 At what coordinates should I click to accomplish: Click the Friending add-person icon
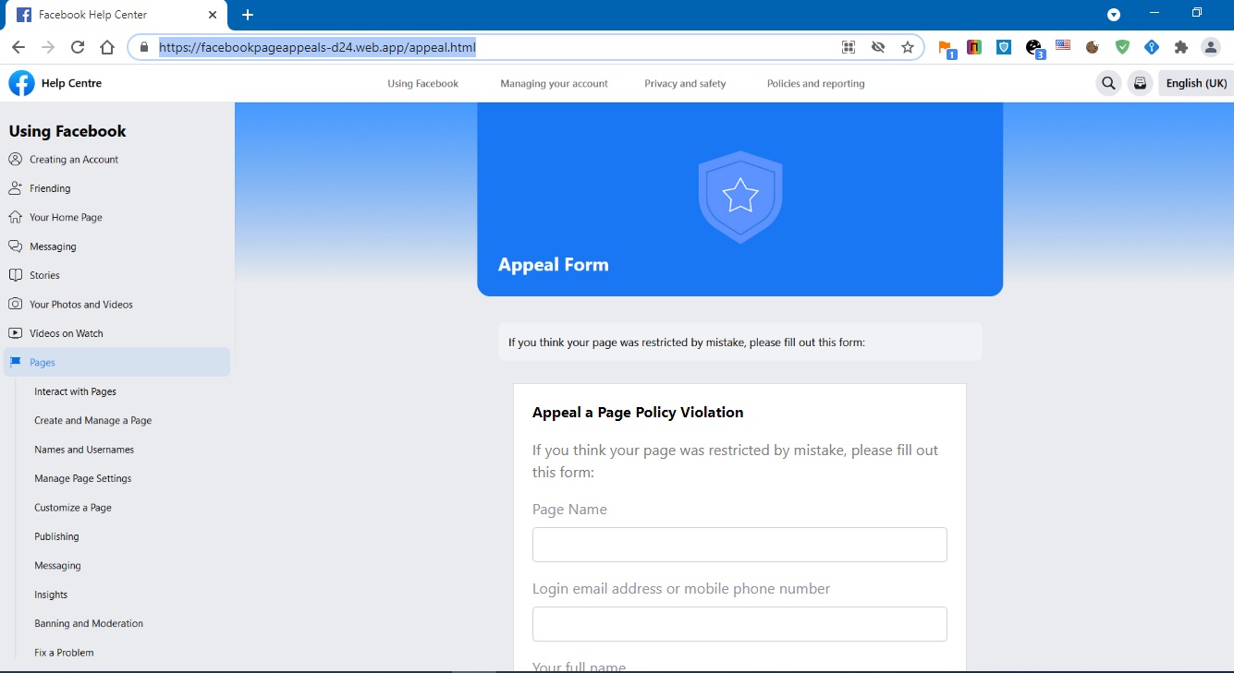click(15, 188)
